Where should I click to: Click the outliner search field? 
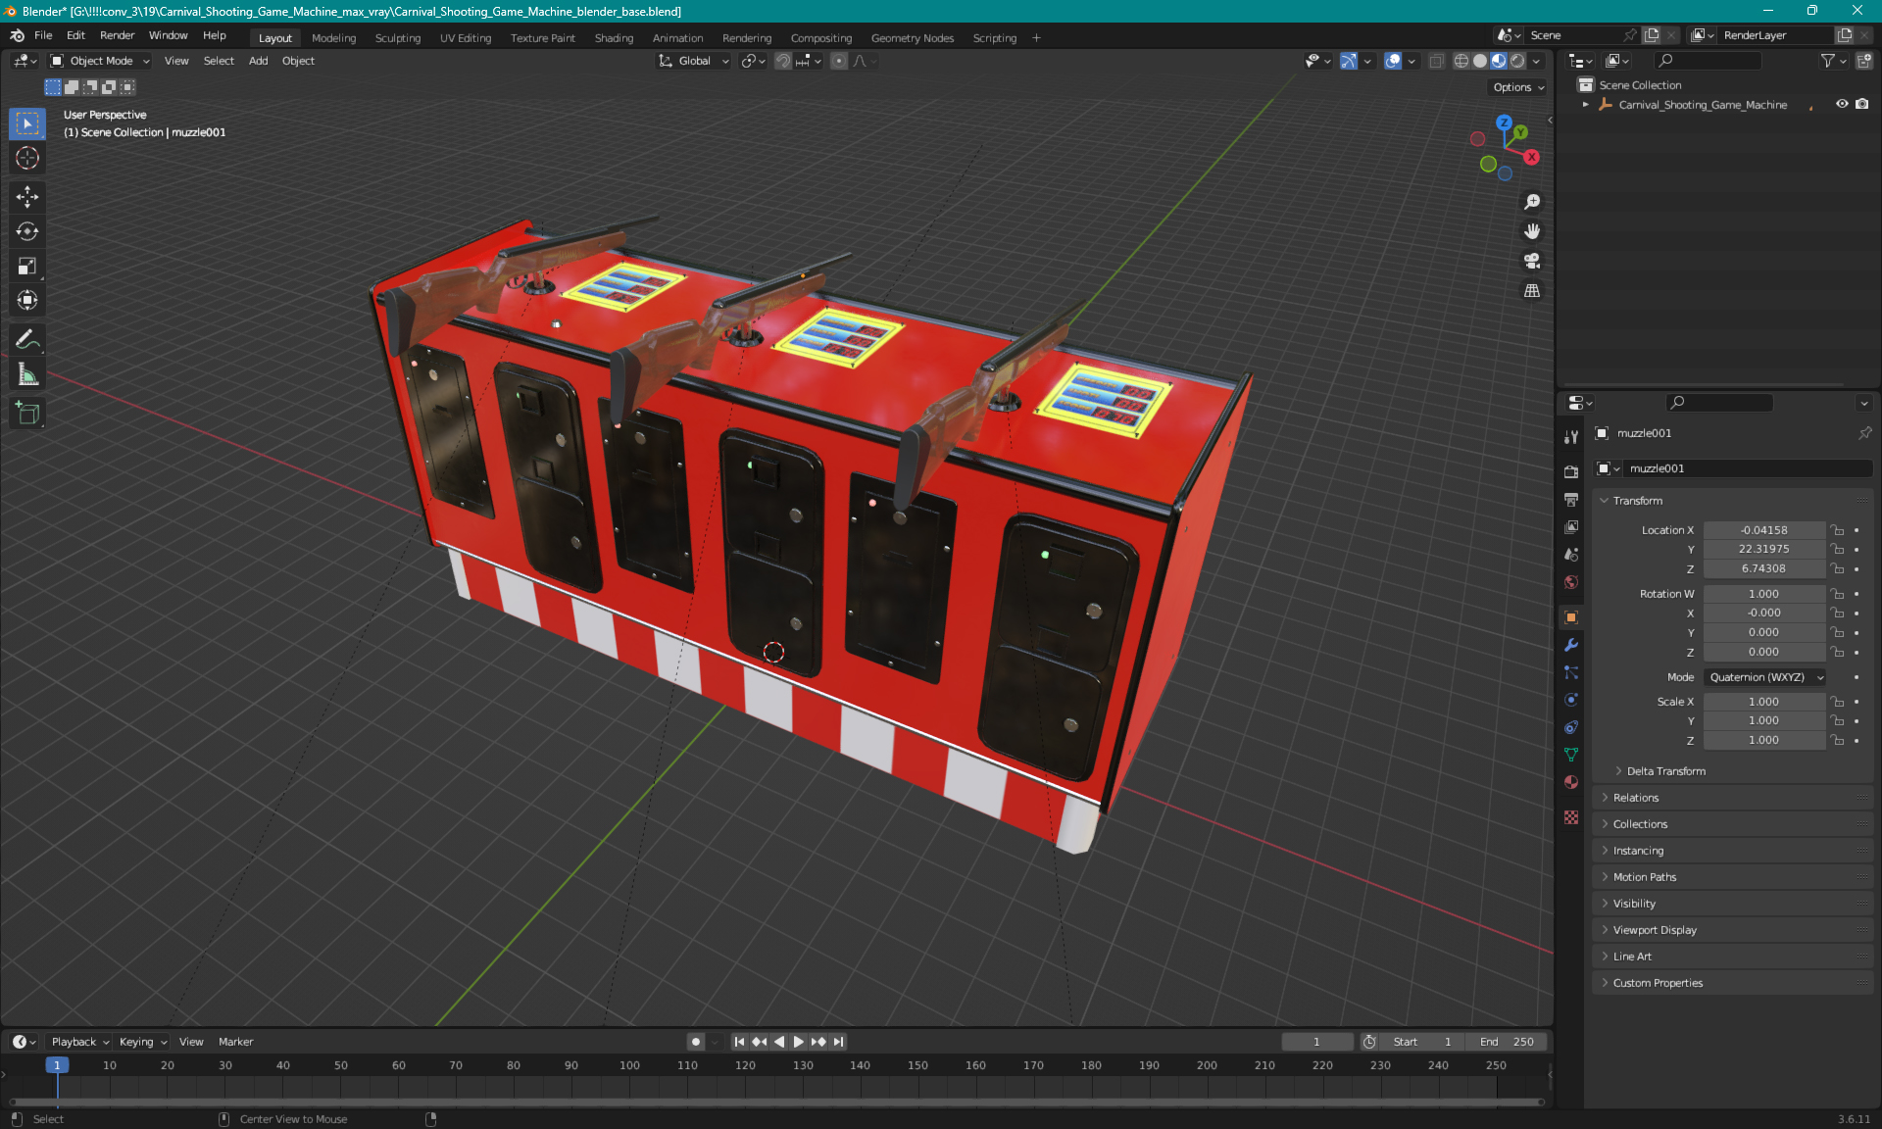[x=1707, y=61]
